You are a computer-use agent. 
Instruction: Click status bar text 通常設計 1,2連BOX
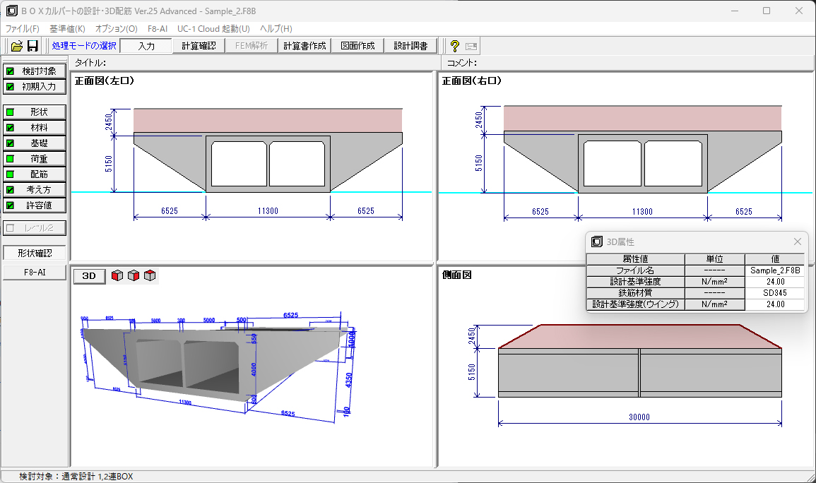tap(97, 476)
